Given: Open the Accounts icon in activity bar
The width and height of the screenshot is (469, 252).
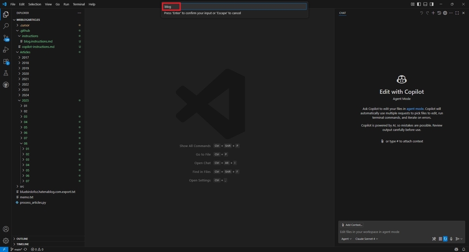Looking at the screenshot, I should (x=6, y=229).
